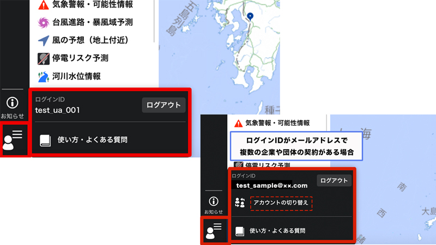436x245 pixels.
Task: Open 気象警報・可能性情報 in upper-left menu
Action: 92,4
